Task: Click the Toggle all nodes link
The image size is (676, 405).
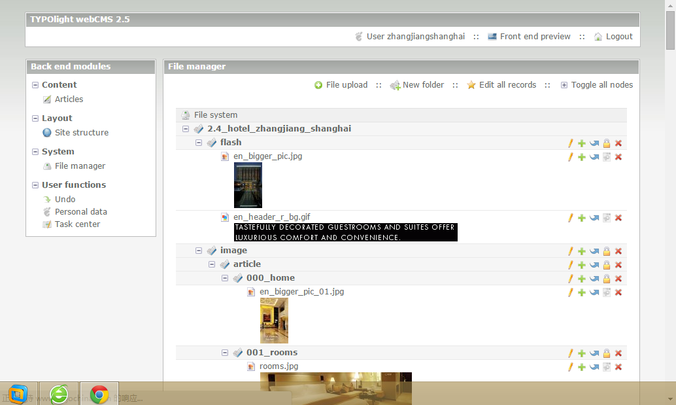Action: tap(602, 85)
